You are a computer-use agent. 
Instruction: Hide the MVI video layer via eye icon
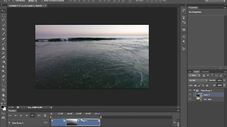[x=190, y=99]
